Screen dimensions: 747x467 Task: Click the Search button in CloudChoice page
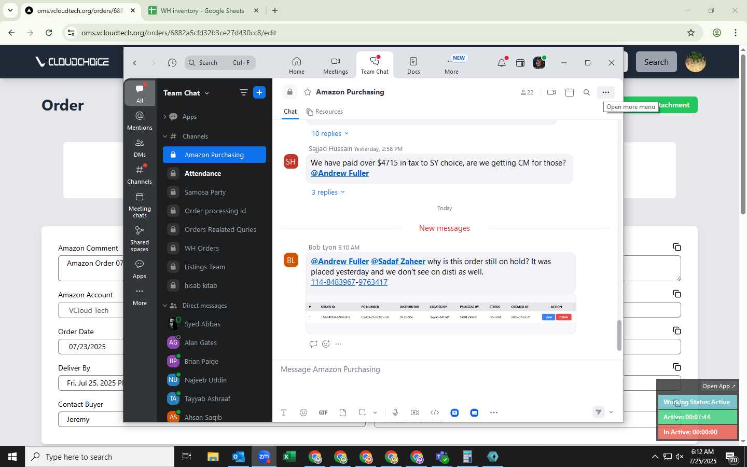tap(656, 62)
